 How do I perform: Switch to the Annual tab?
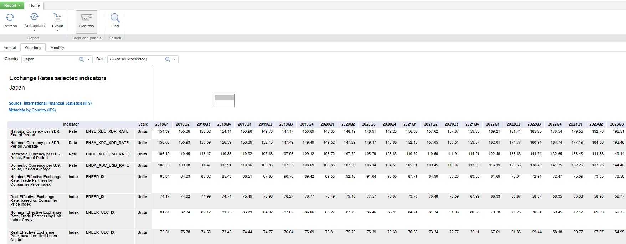[x=10, y=48]
